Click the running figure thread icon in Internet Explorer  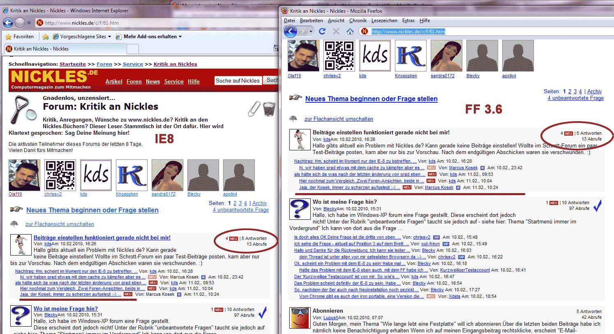(21, 245)
